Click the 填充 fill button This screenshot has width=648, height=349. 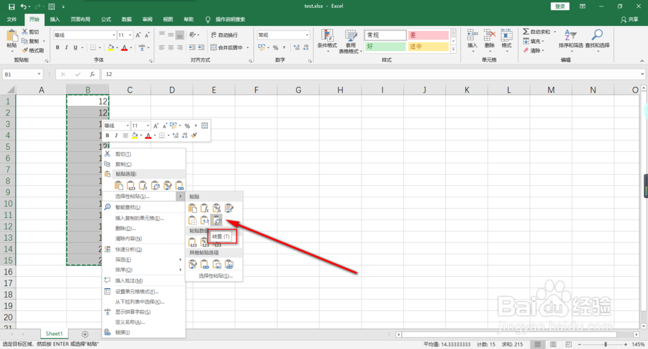point(533,42)
